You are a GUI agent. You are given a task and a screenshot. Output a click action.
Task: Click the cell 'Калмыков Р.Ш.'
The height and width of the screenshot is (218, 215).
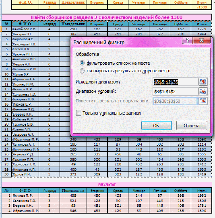[x=25, y=69]
